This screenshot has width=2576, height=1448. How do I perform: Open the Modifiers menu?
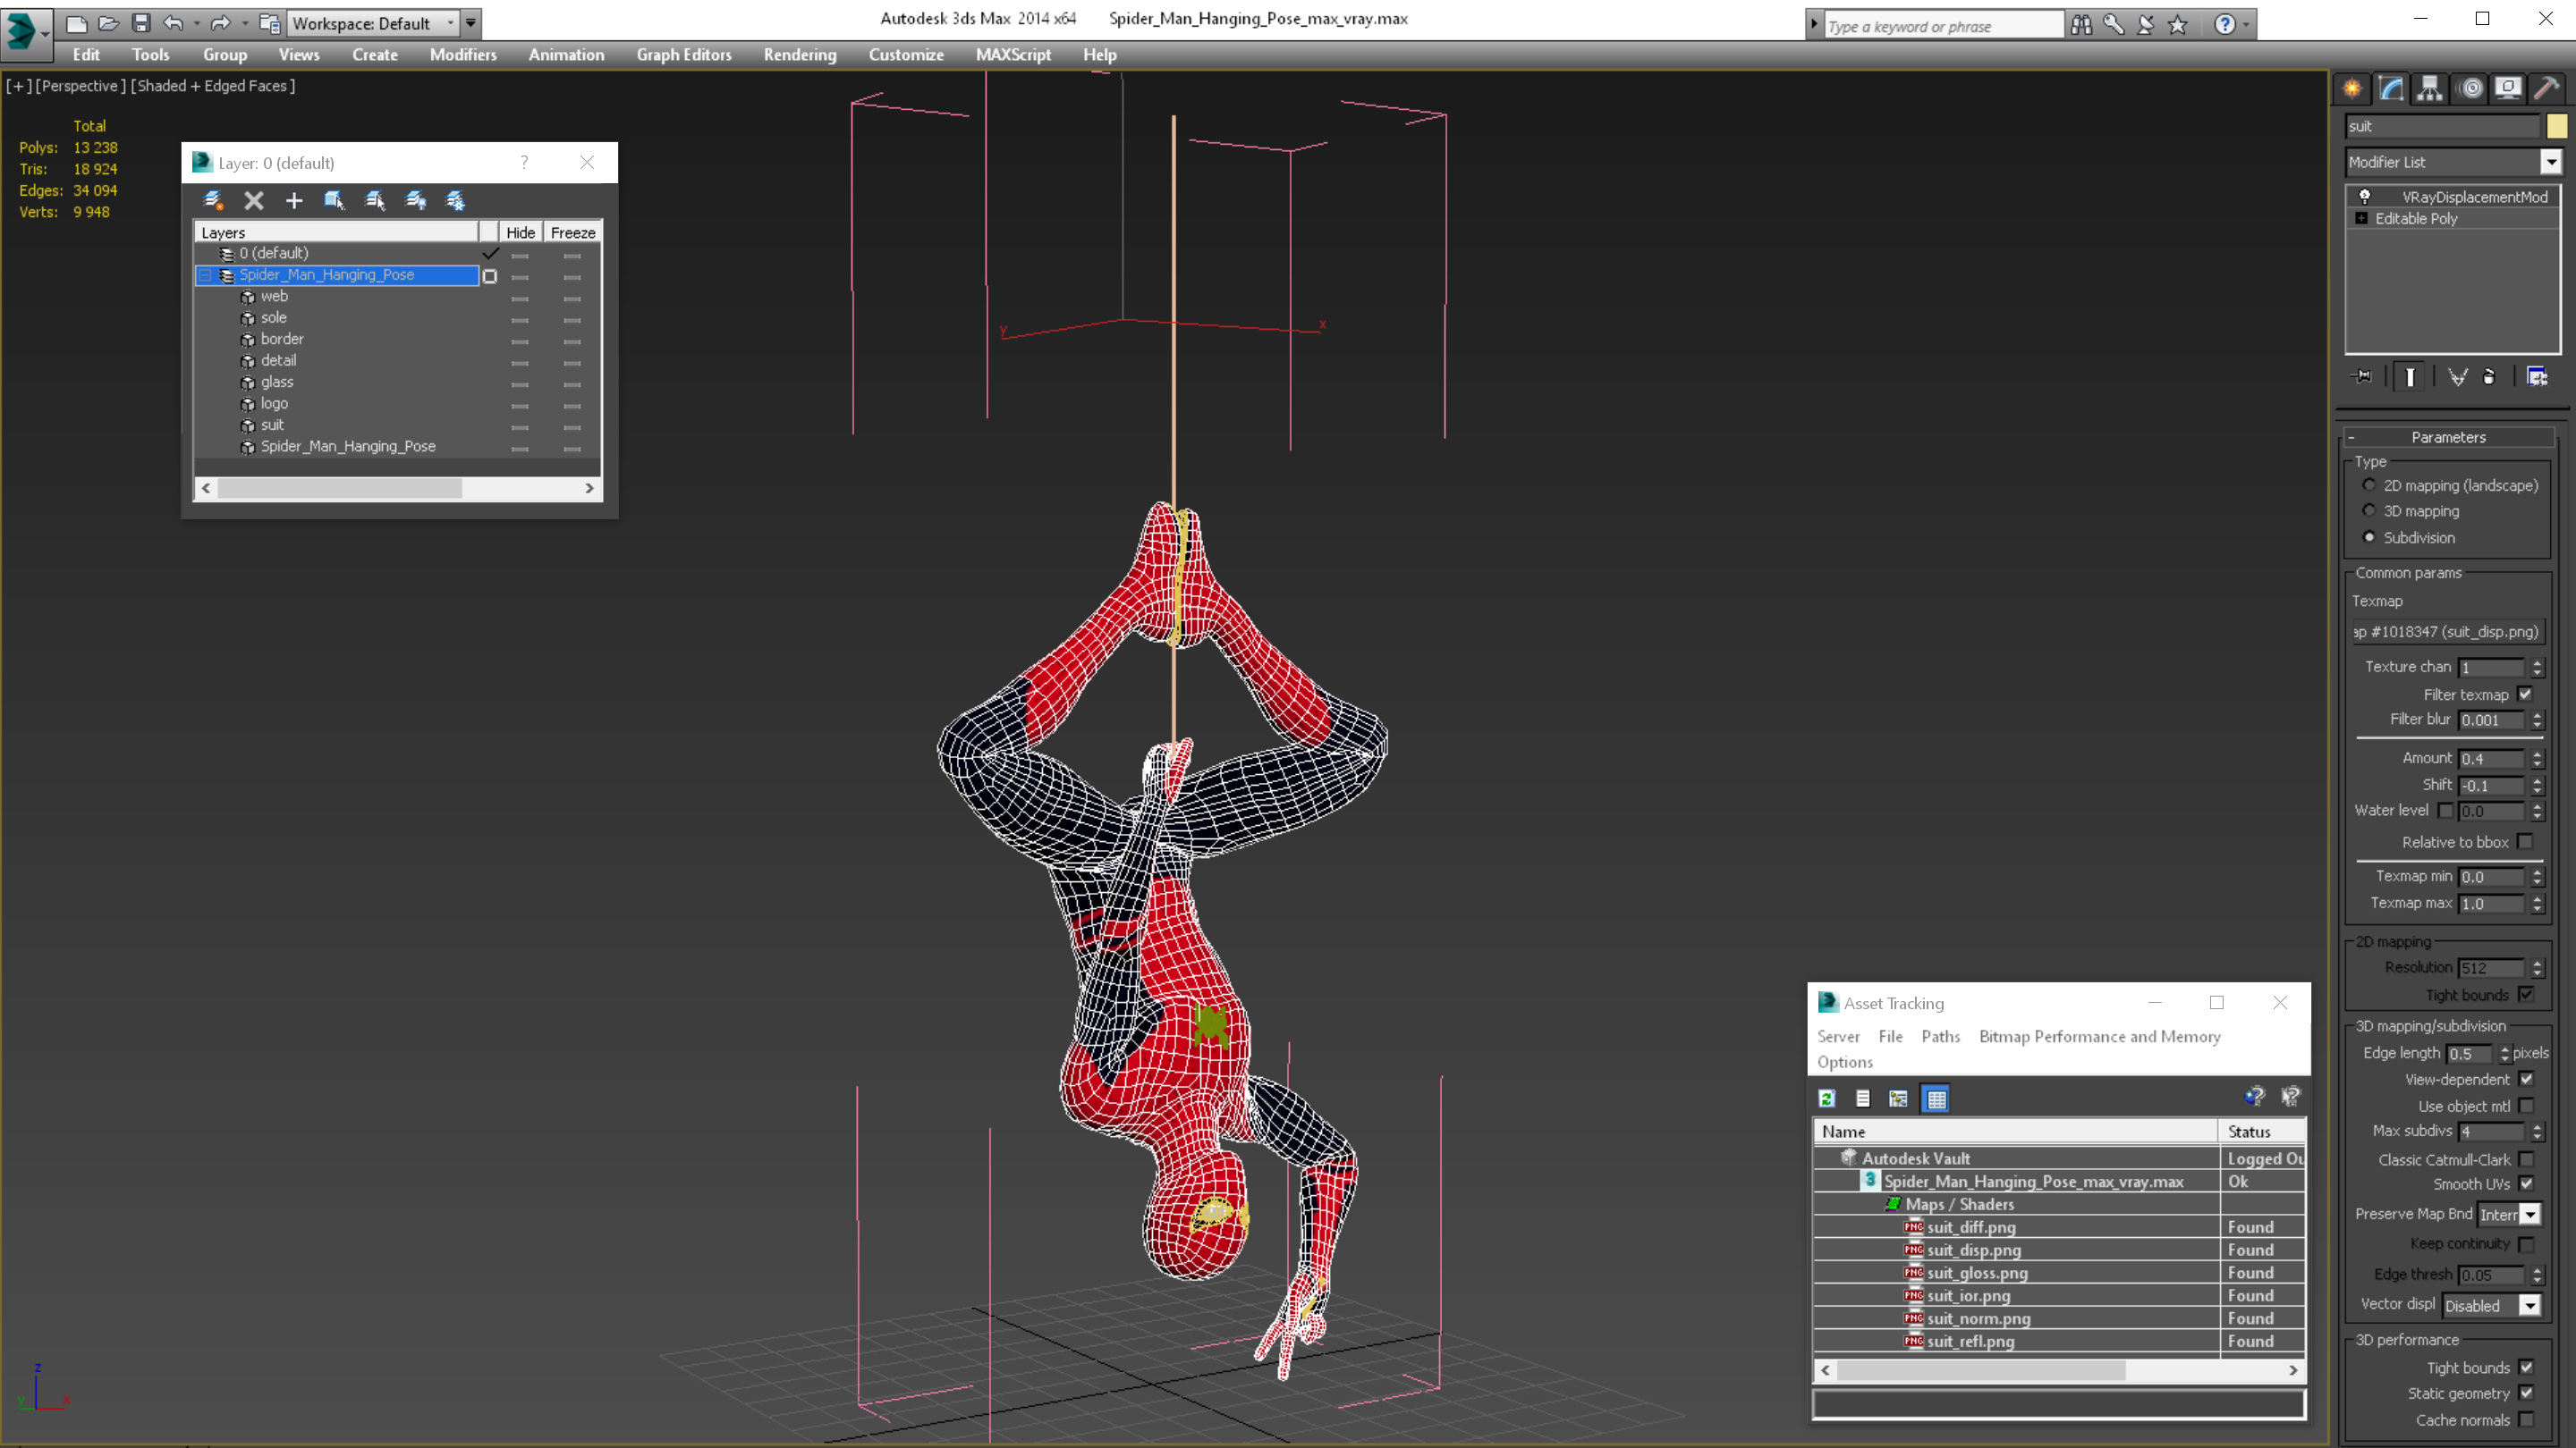(463, 55)
